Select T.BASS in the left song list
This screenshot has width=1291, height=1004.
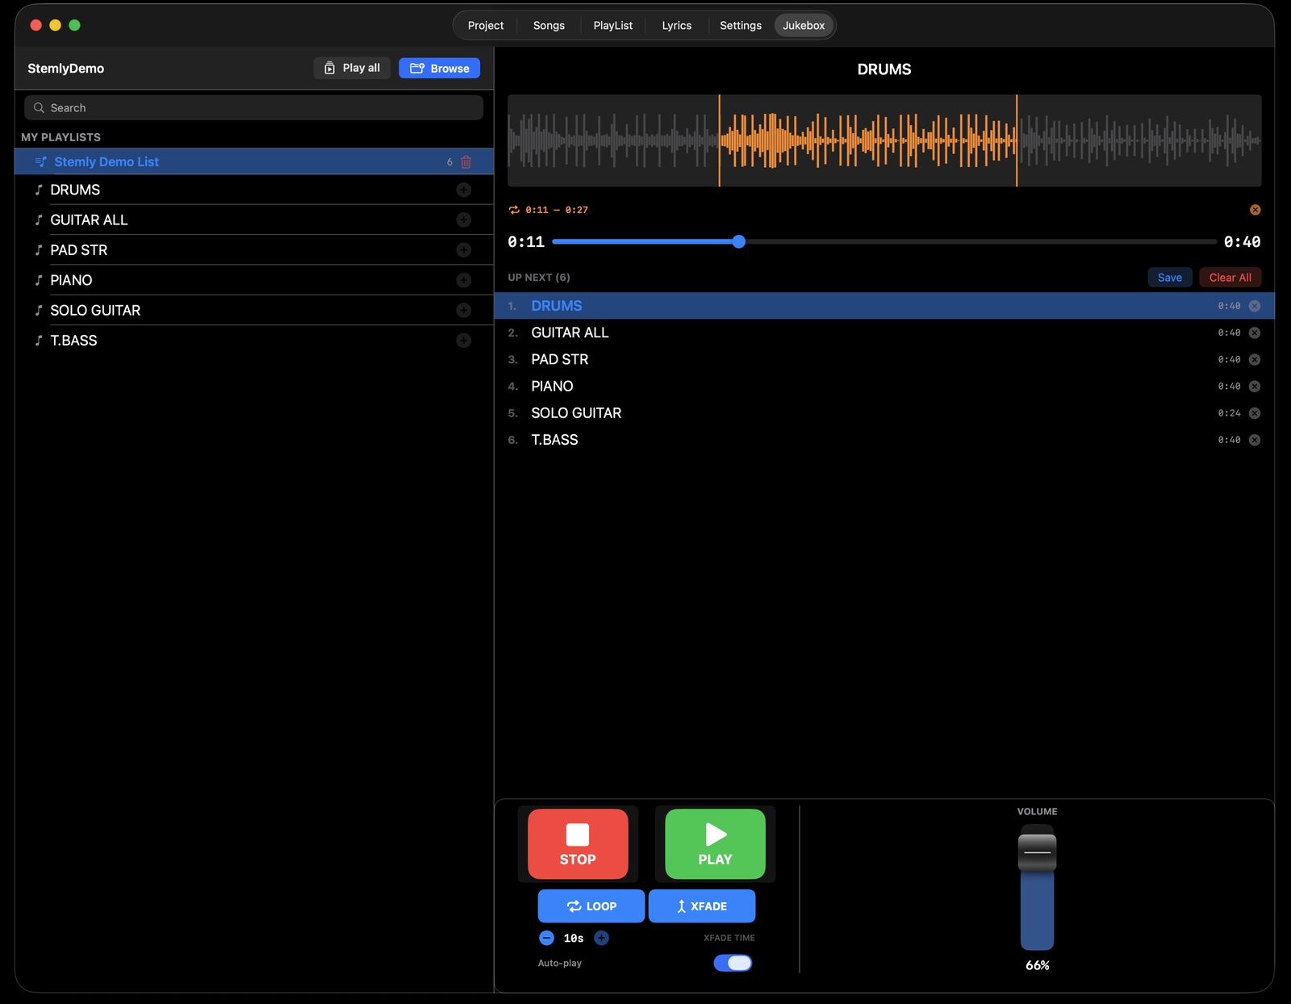254,341
